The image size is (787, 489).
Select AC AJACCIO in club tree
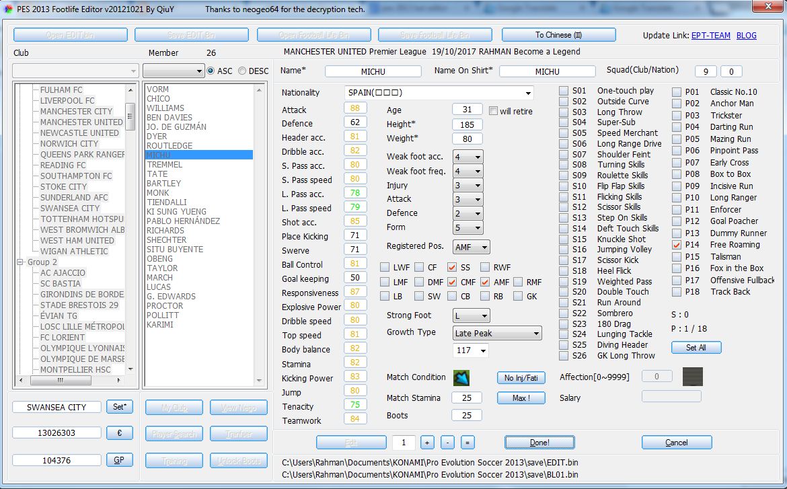pos(63,272)
